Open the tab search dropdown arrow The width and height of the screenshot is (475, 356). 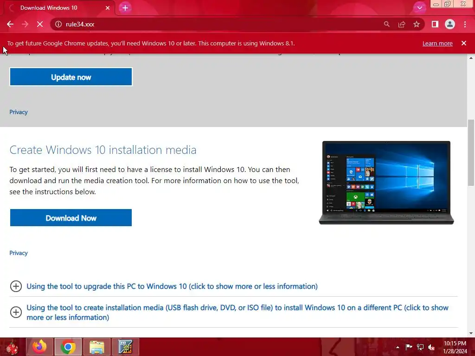click(x=419, y=8)
